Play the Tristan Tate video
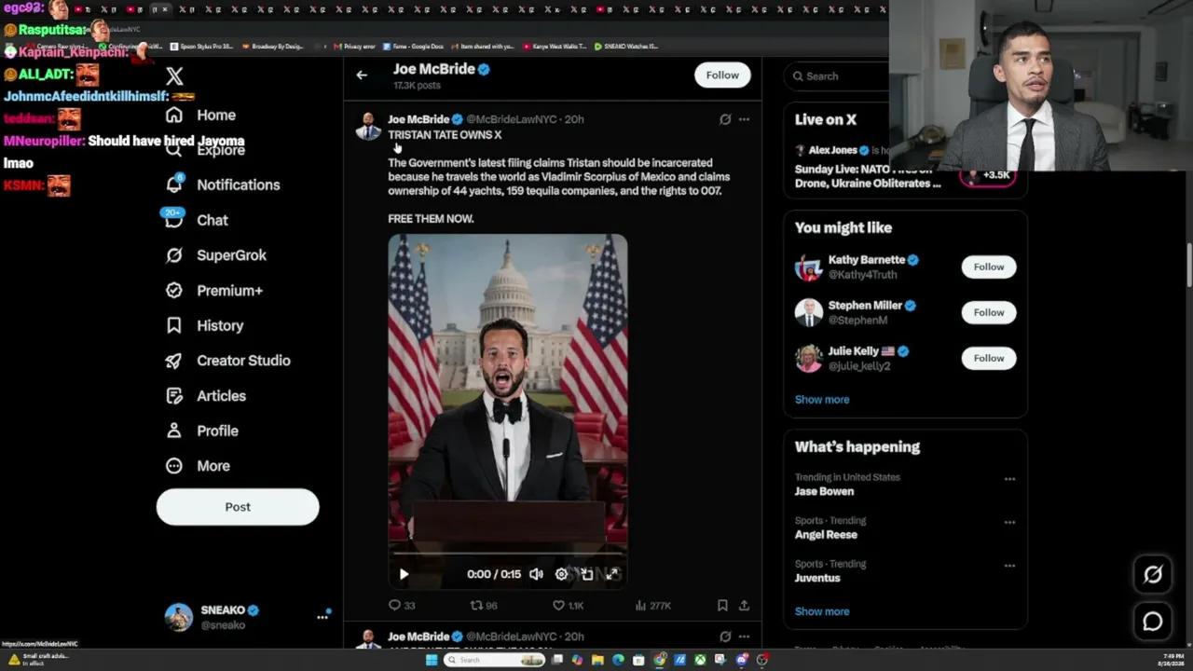The image size is (1193, 671). click(404, 574)
